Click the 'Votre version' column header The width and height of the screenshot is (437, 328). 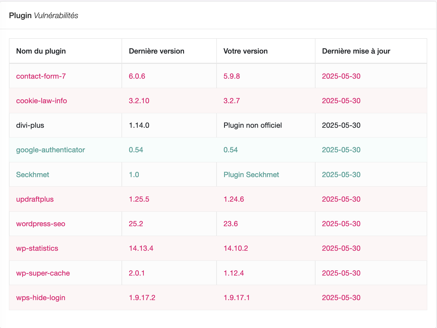[x=246, y=51]
